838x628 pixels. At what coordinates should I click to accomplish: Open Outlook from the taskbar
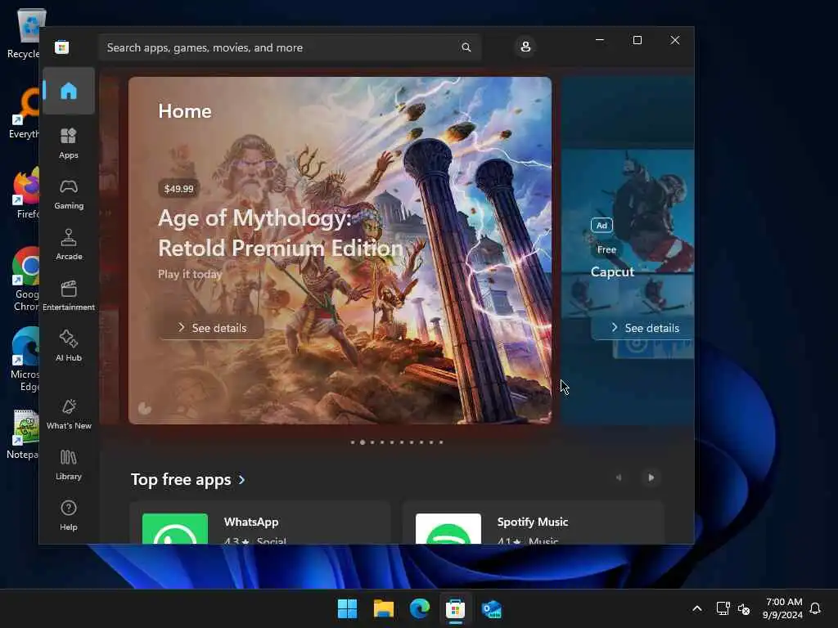[x=492, y=608]
